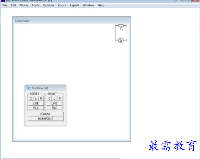Add a shunt resistor (SHUNT R)
The height and width of the screenshot is (159, 200).
coord(60,98)
